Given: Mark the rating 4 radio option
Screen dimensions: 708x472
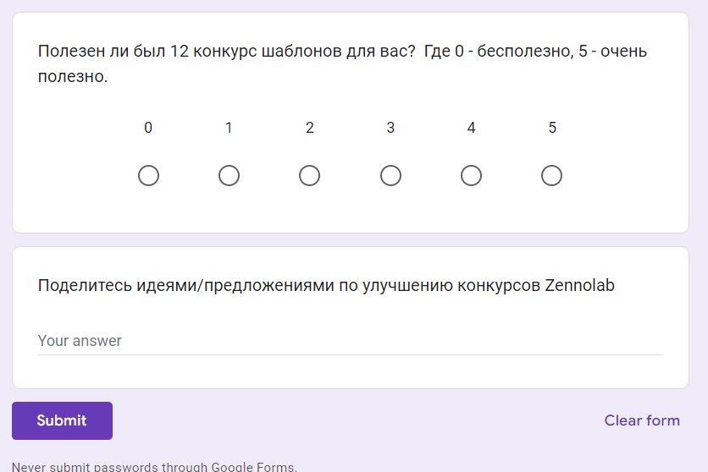Looking at the screenshot, I should pos(471,176).
